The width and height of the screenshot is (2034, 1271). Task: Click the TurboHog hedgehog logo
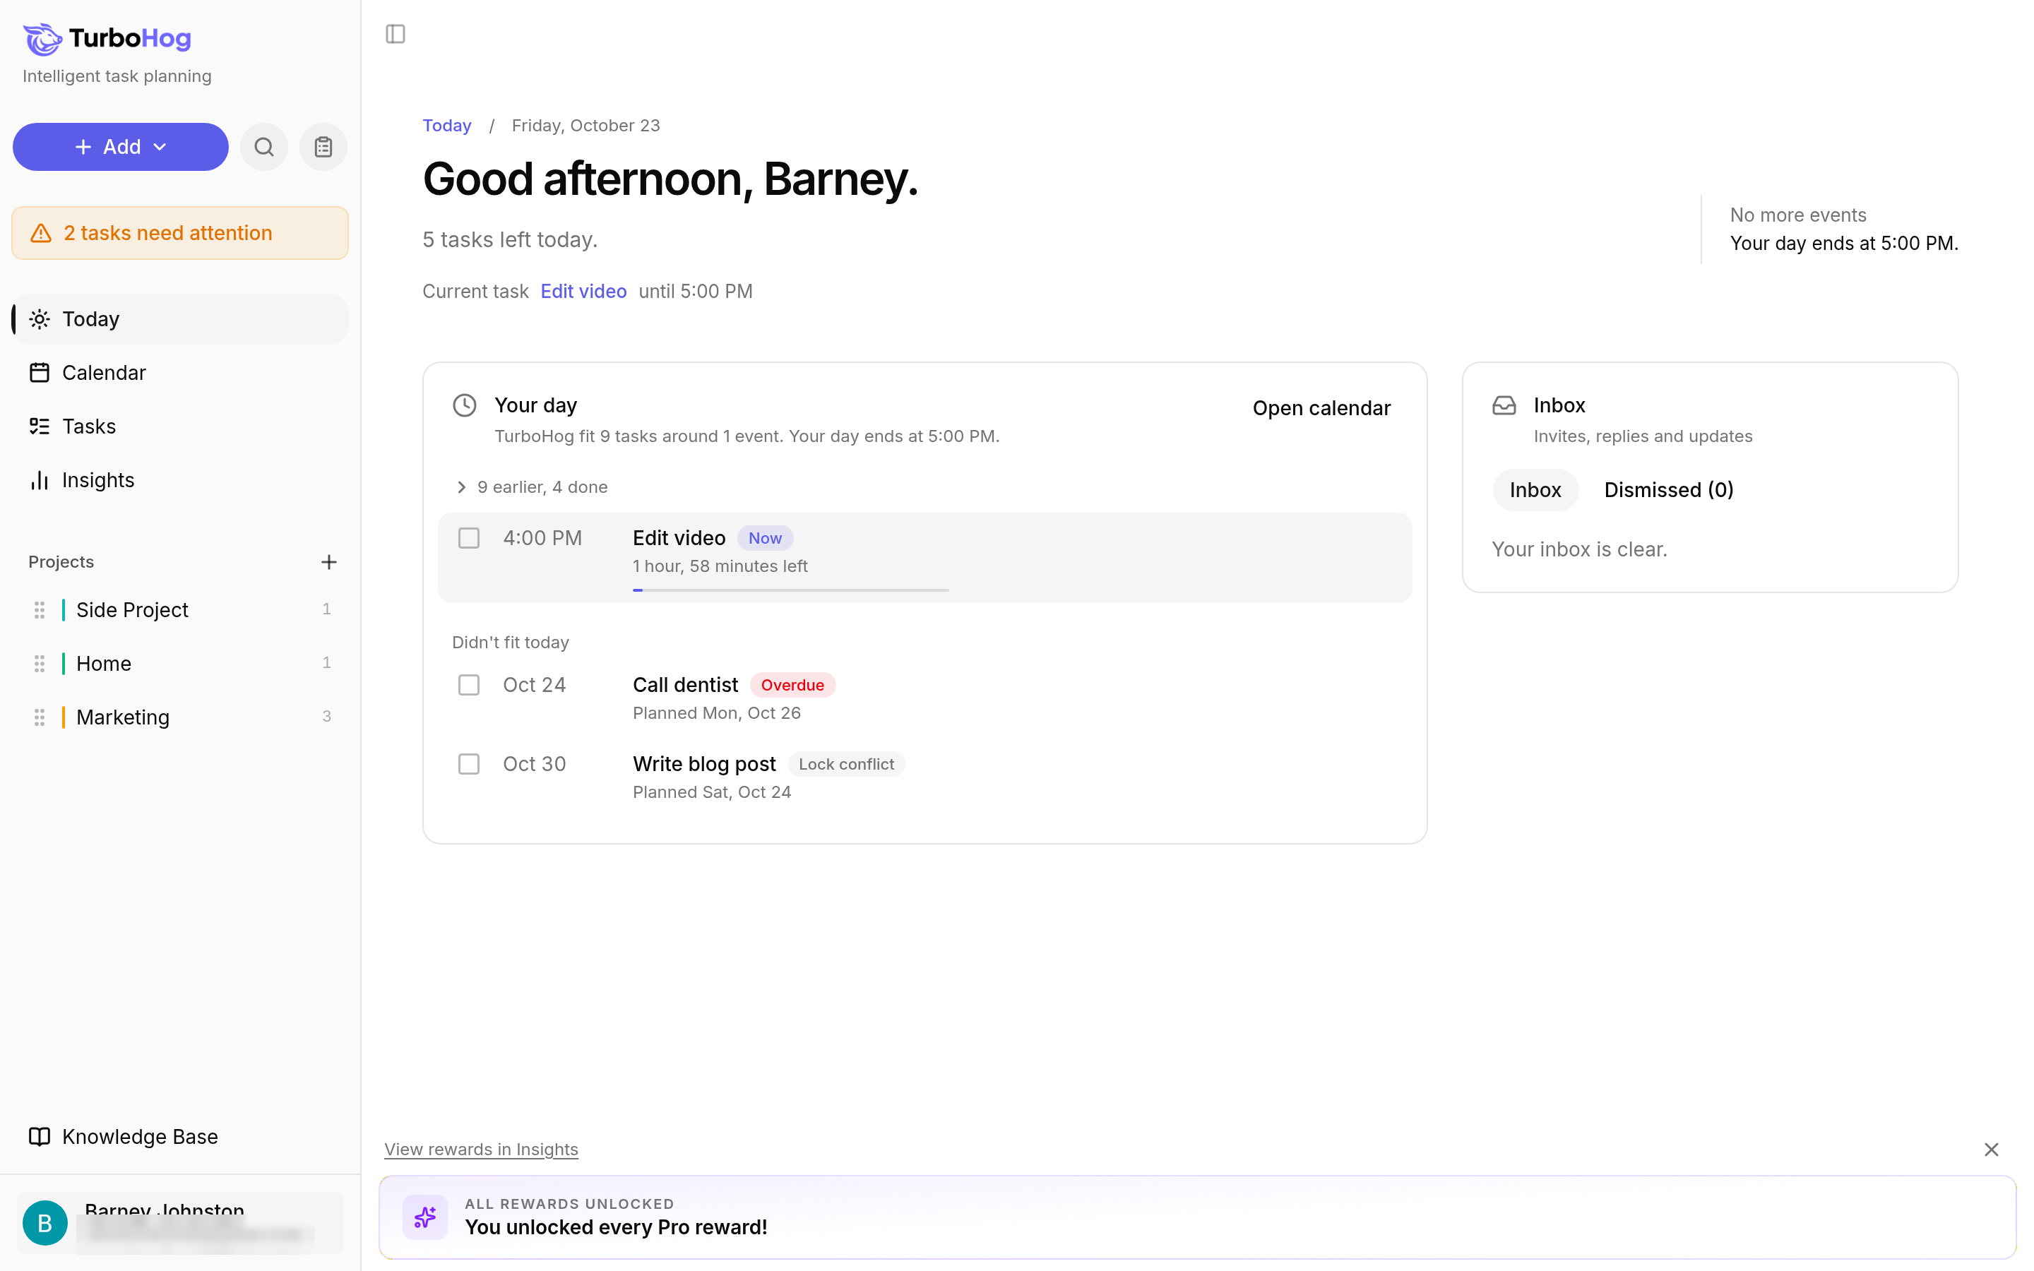click(x=43, y=39)
